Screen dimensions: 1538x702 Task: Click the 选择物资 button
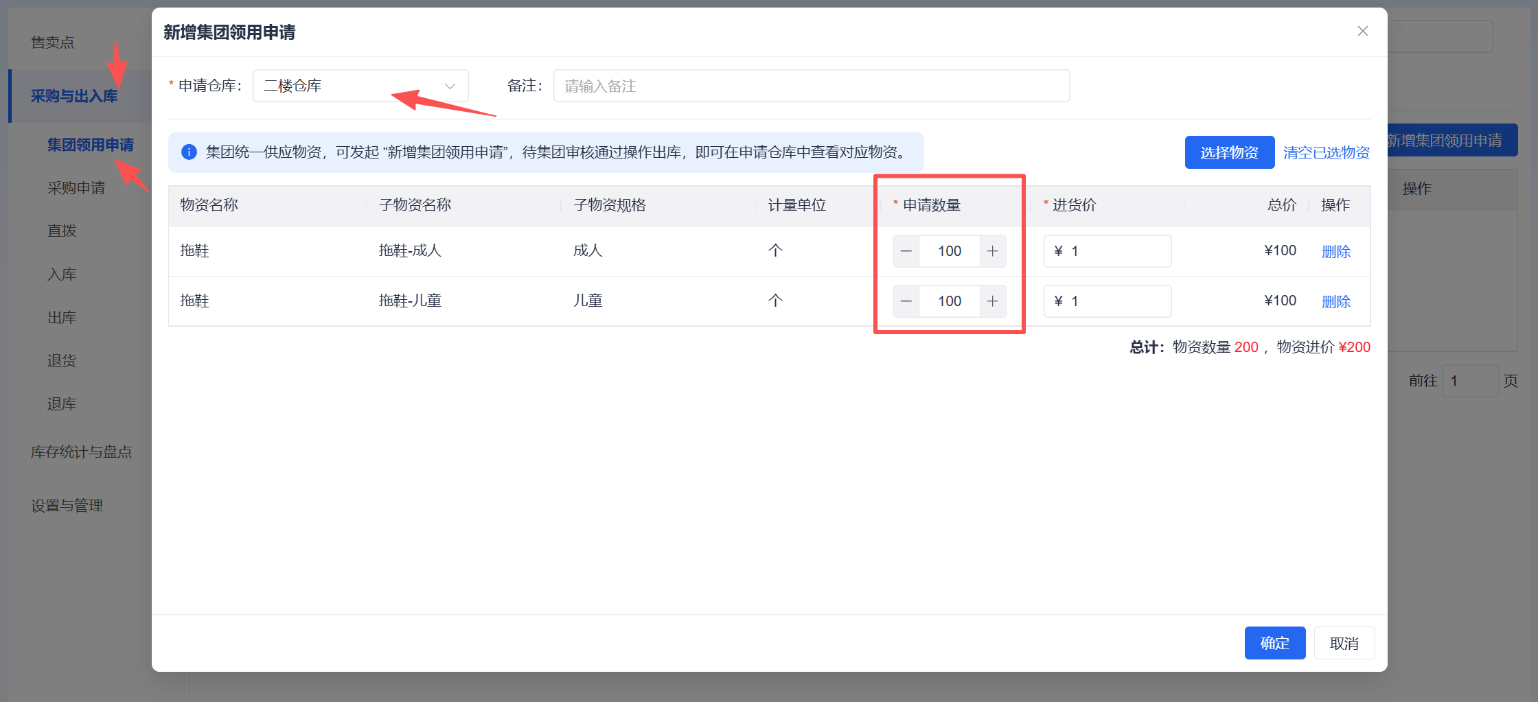[x=1230, y=152]
